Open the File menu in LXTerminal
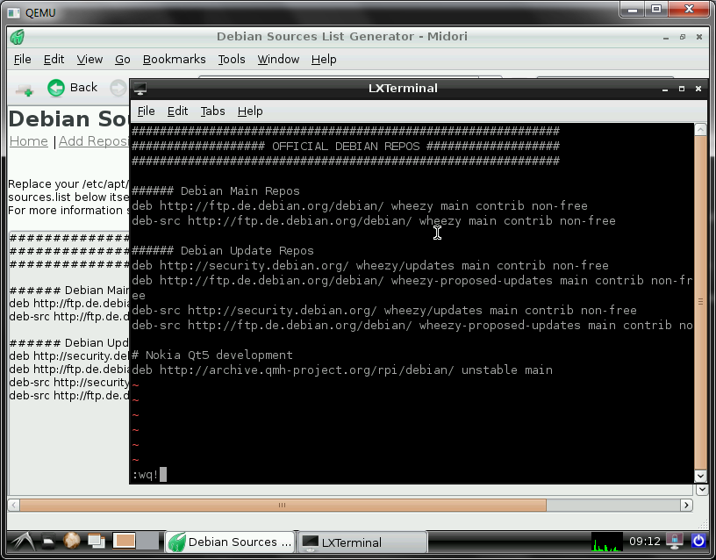The height and width of the screenshot is (560, 716). (147, 111)
